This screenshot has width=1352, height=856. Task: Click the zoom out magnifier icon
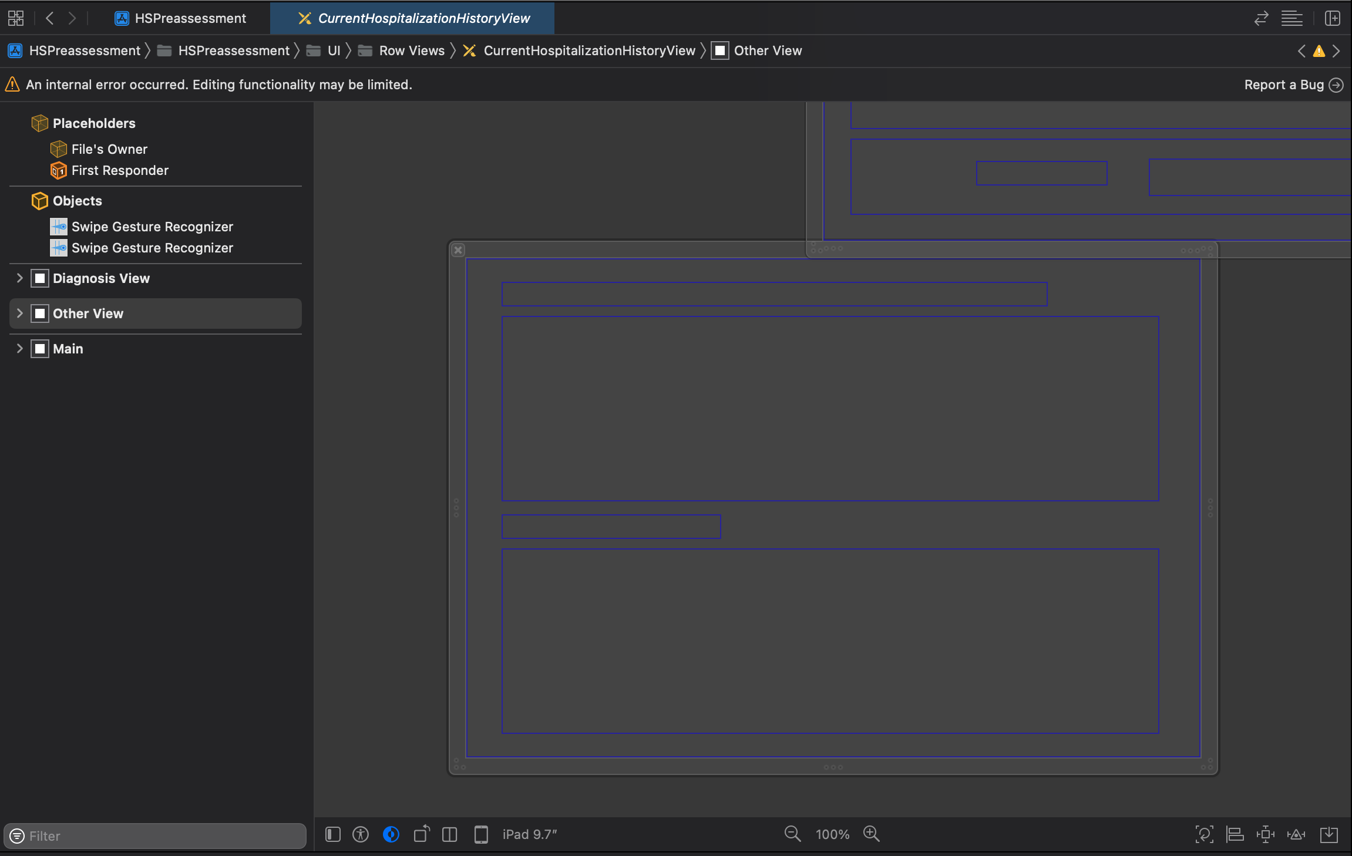click(x=792, y=834)
